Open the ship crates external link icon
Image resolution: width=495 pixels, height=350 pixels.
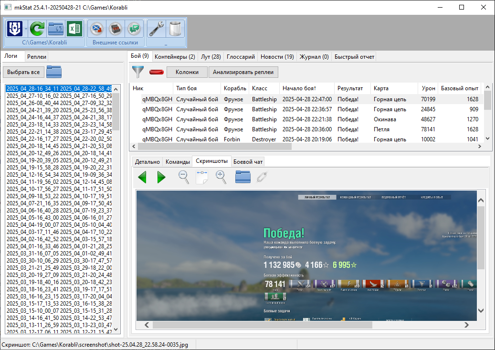point(116,29)
